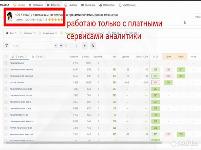
Task: Click the down arrow button in search
Action: [76, 46]
